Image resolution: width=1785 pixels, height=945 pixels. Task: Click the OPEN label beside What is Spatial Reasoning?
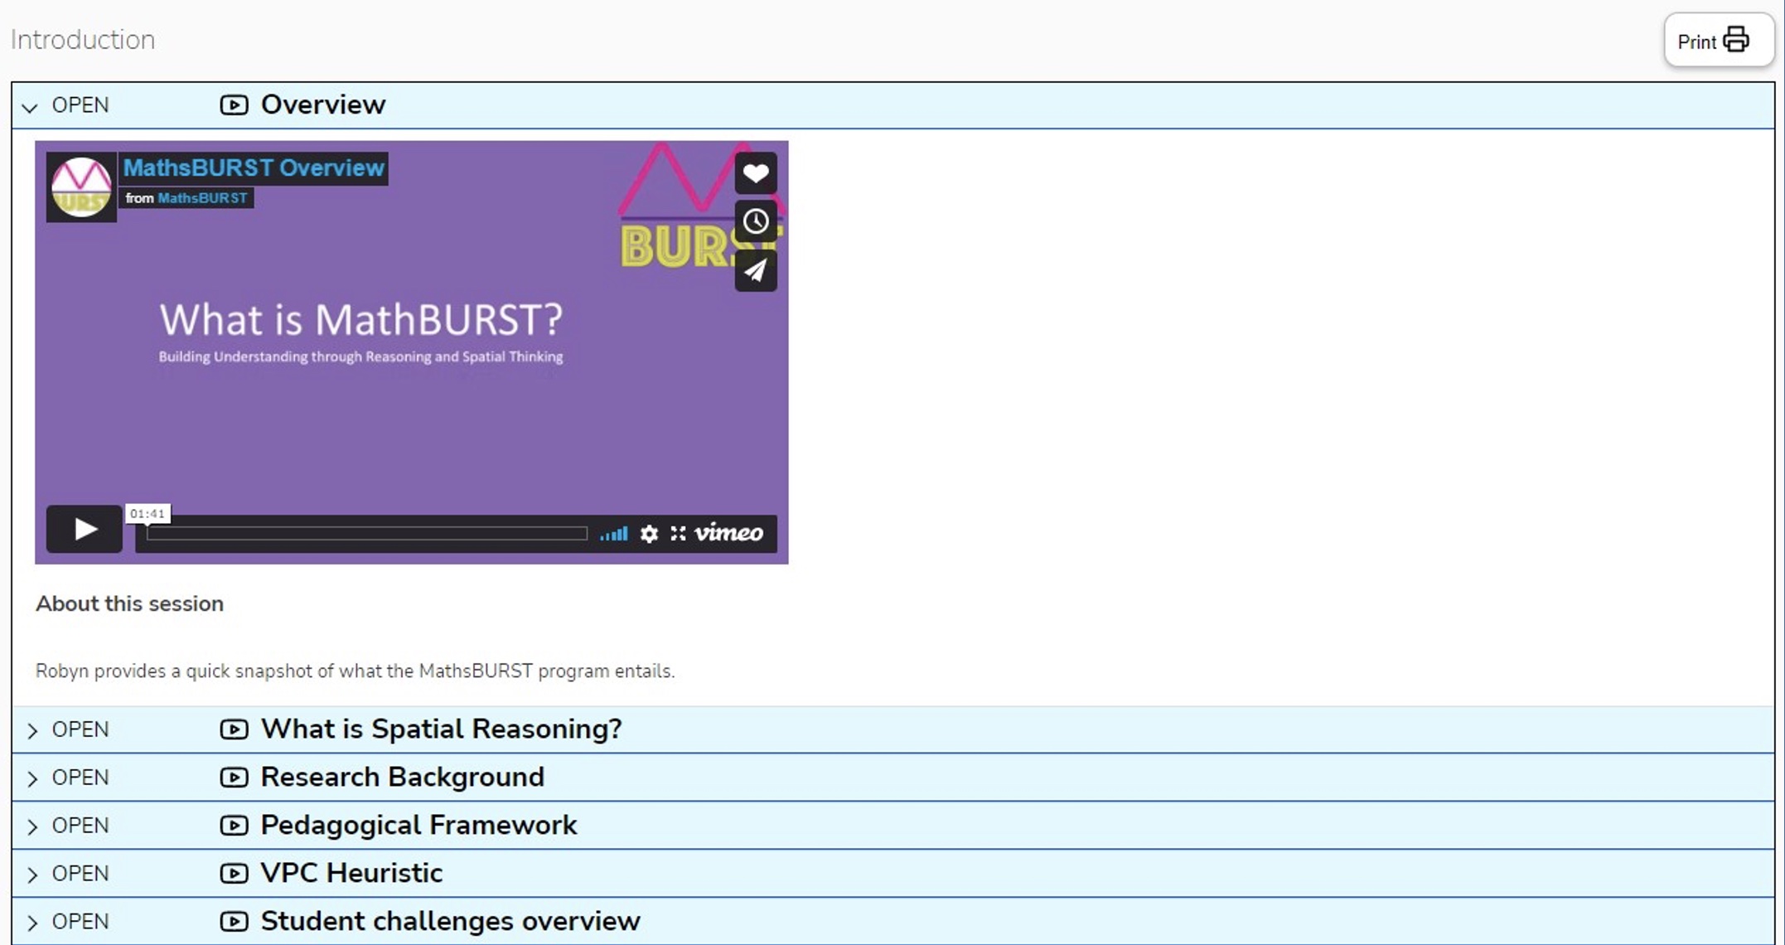click(80, 729)
